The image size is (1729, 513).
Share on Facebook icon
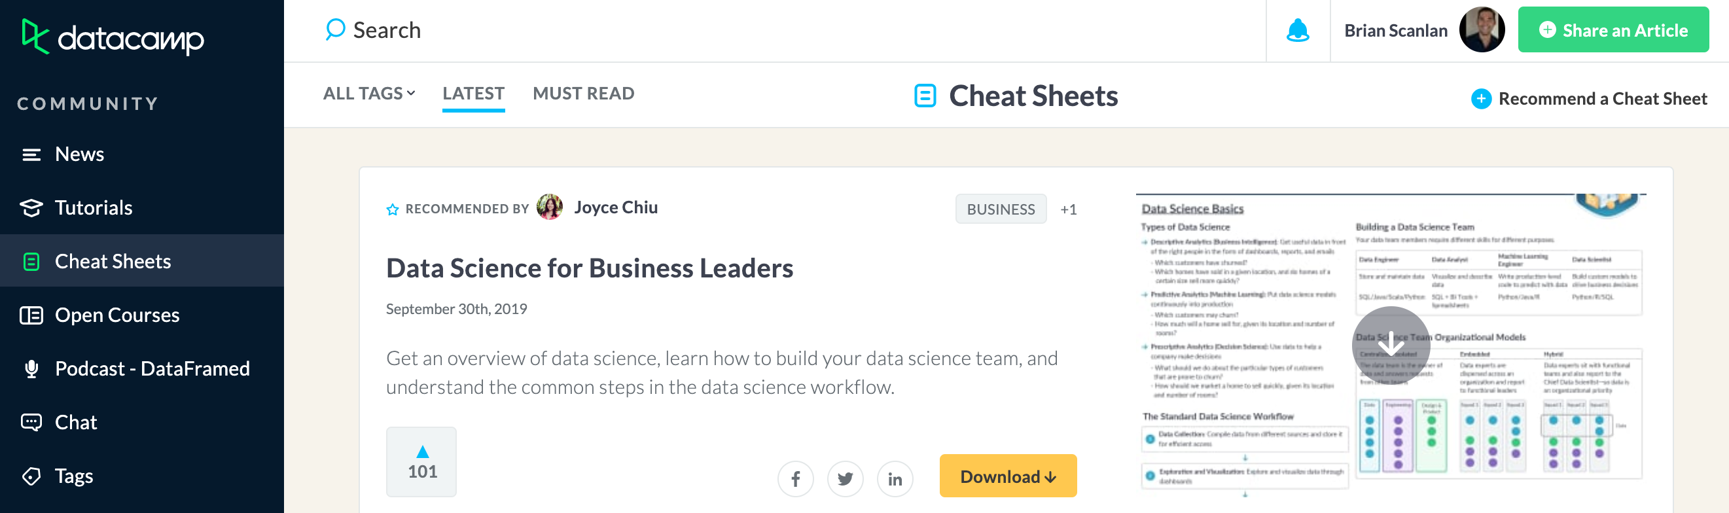[x=795, y=479]
